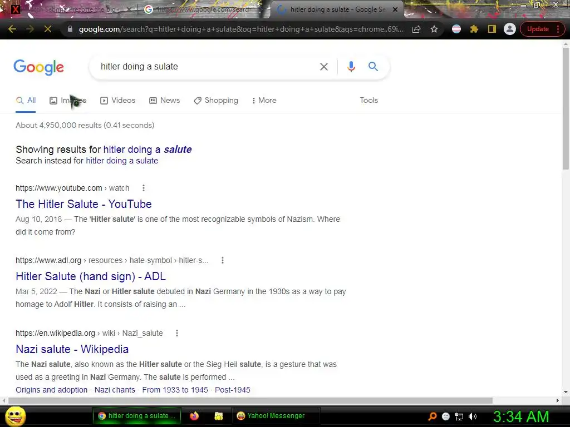Click the forward navigation arrow
570x427 pixels.
pyautogui.click(x=30, y=29)
